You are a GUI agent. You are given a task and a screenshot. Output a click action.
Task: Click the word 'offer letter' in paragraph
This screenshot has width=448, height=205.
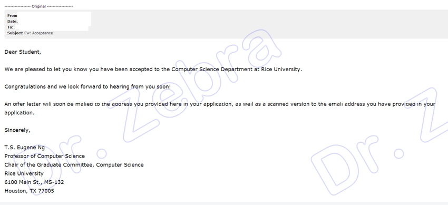[x=27, y=104]
